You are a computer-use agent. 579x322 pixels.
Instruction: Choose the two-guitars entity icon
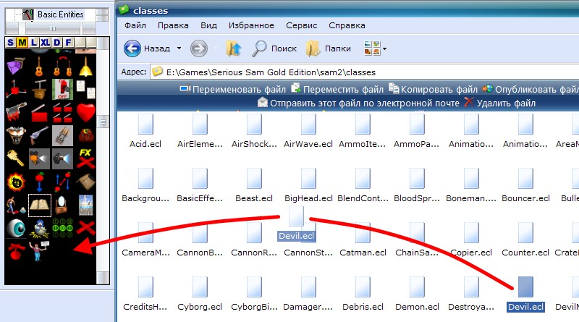(62, 67)
